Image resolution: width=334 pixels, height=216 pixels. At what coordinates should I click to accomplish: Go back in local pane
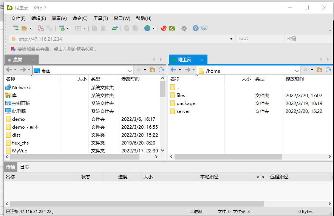click(9, 70)
